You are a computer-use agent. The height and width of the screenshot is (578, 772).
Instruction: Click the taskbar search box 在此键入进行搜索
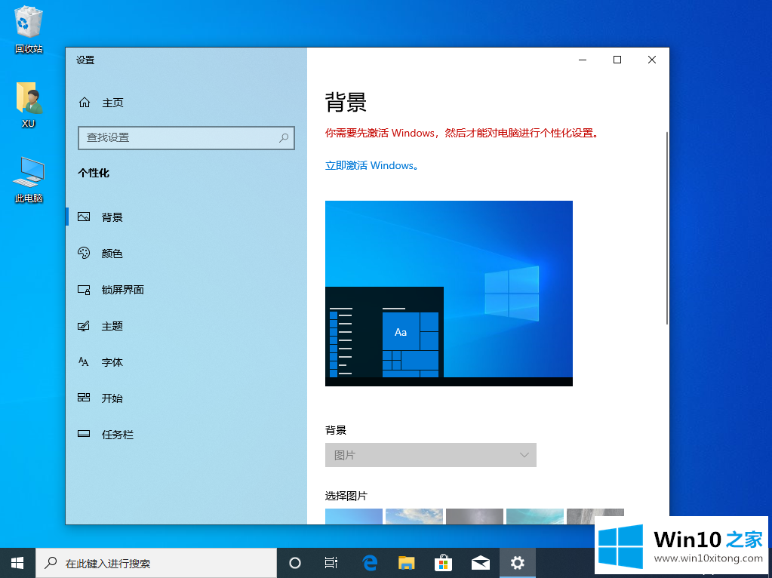pyautogui.click(x=156, y=563)
